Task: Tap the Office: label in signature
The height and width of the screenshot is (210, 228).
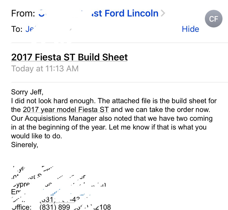Action: 21,207
